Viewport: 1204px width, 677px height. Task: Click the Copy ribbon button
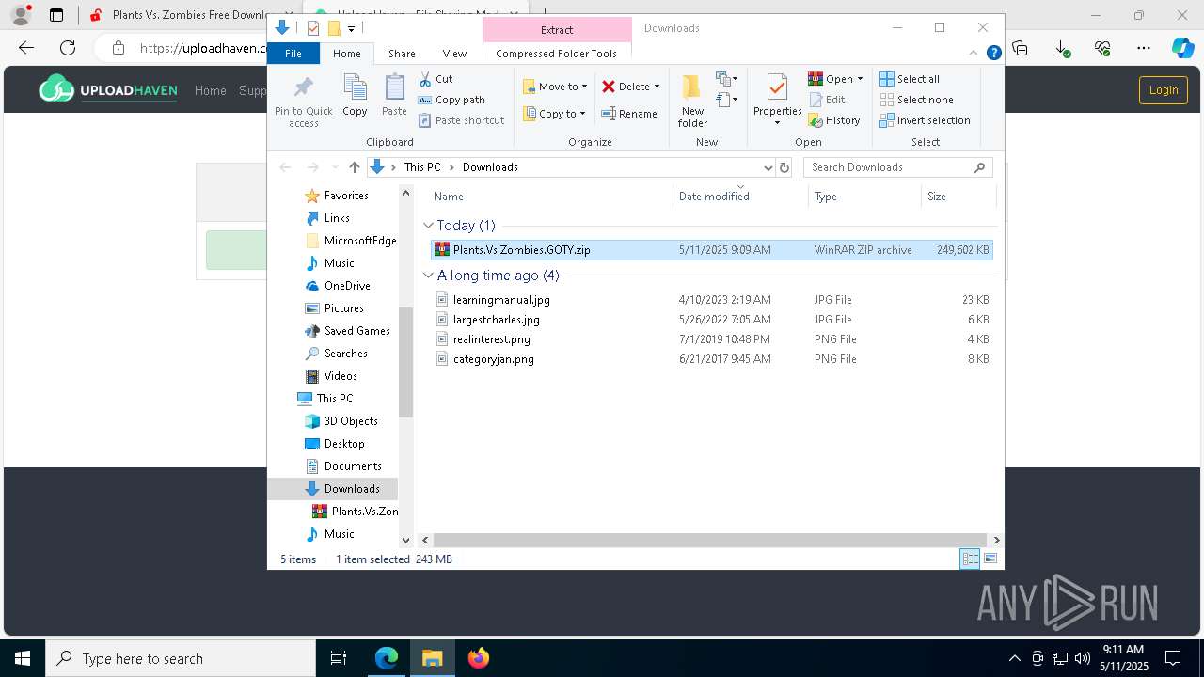coord(355,95)
